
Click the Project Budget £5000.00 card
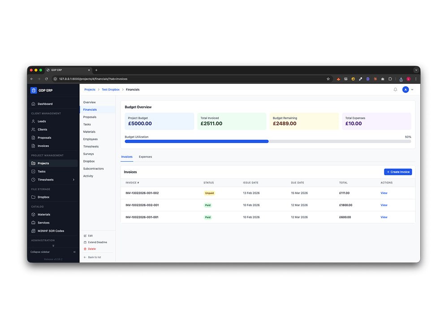coord(159,121)
